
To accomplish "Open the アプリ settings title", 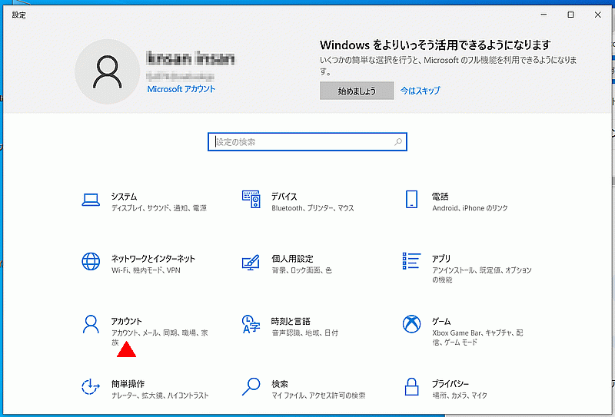I will coord(441,259).
